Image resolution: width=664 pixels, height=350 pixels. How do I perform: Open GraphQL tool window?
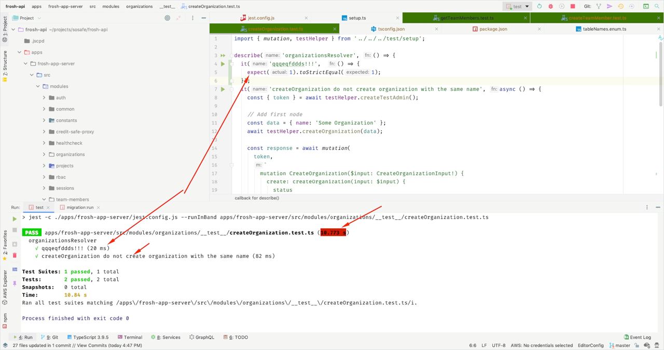click(201, 337)
